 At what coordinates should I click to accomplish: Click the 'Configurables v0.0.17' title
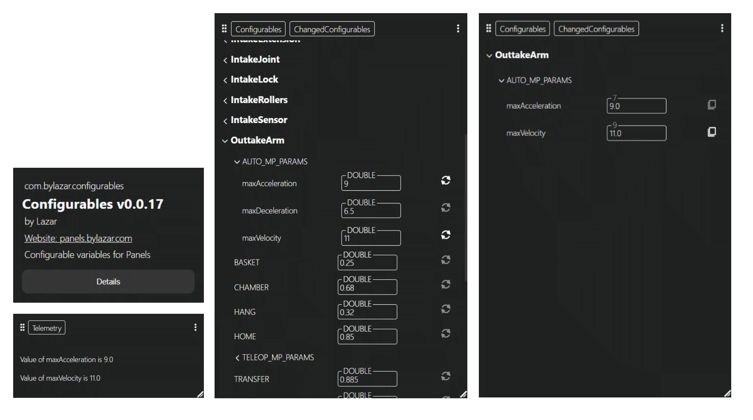[93, 204]
